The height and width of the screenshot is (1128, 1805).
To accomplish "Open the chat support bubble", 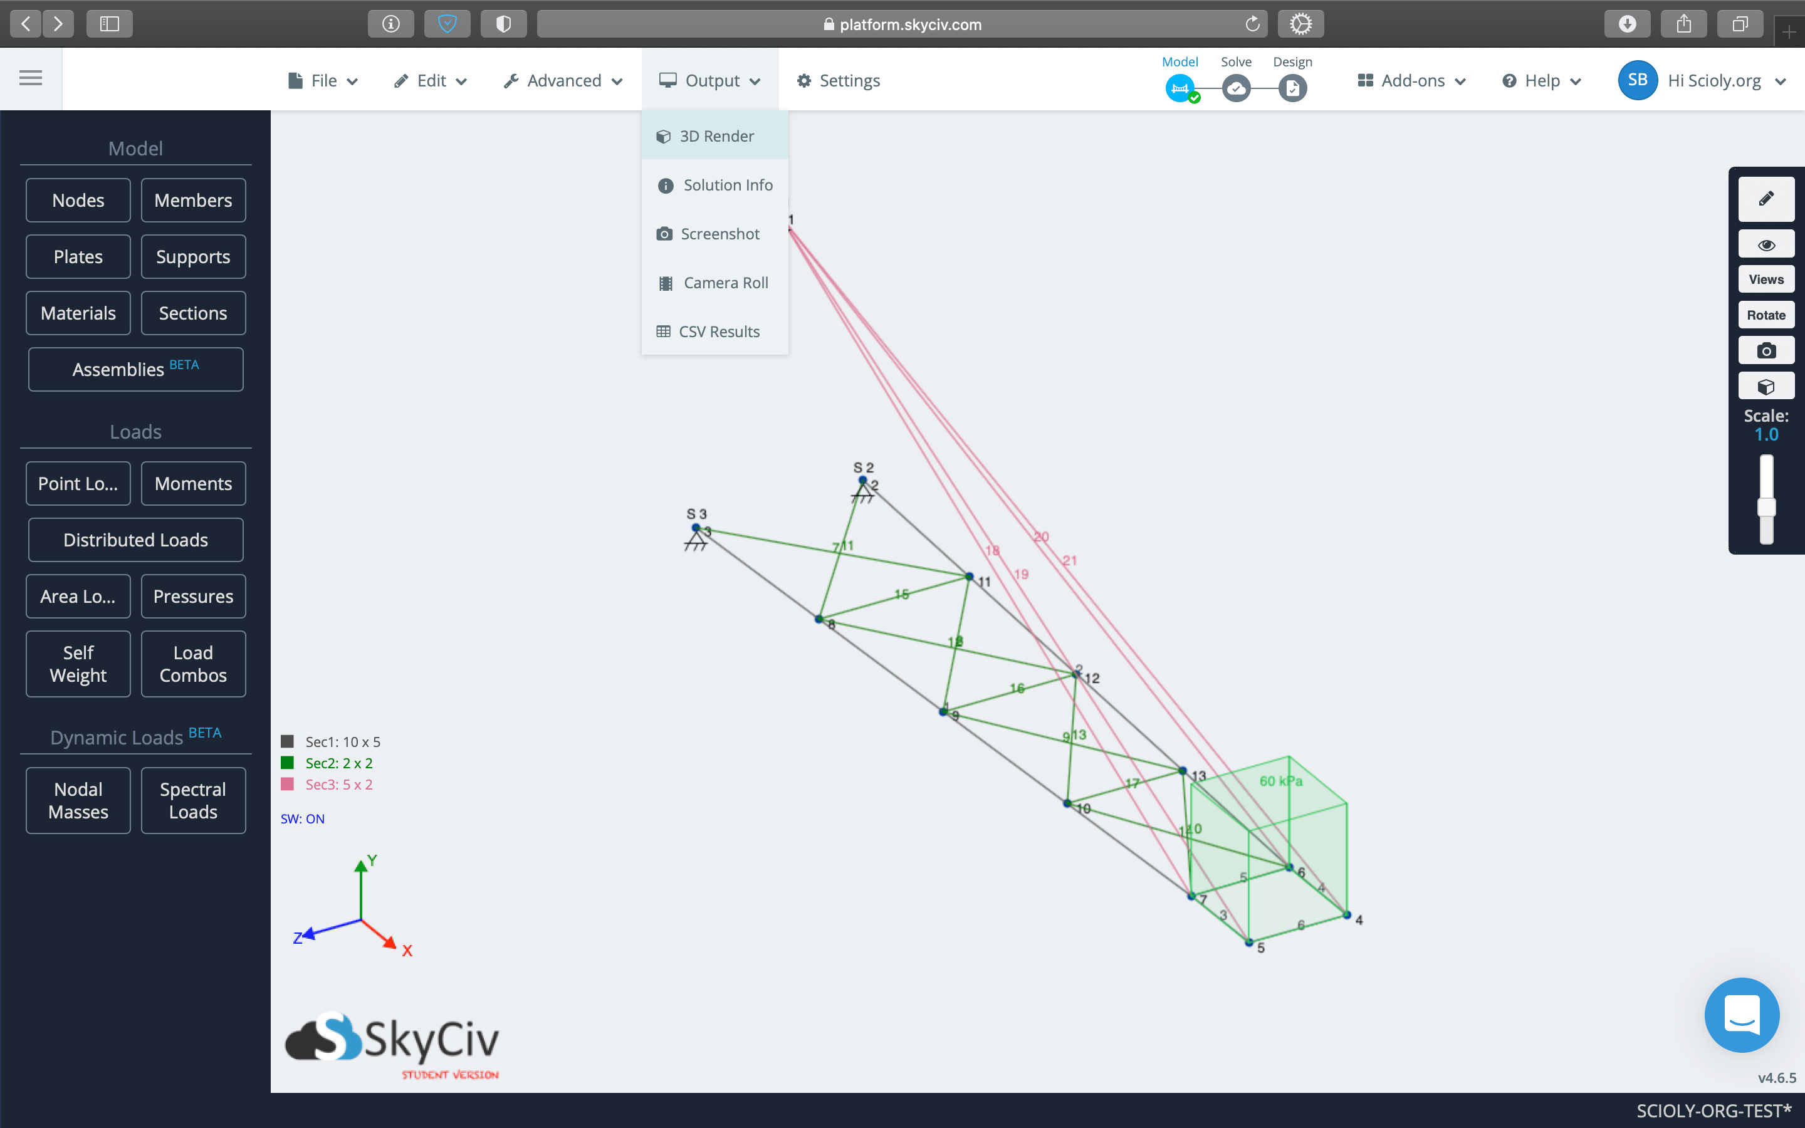I will [x=1741, y=1015].
